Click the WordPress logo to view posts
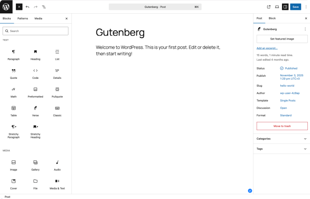 tap(6, 7)
